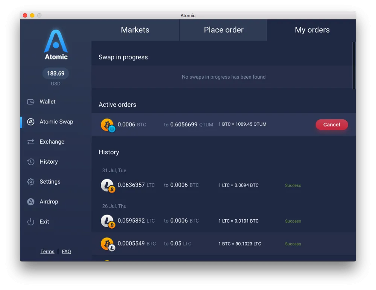Click Success status of 0.05 LTC swap
Image resolution: width=376 pixels, height=290 pixels.
click(x=293, y=244)
